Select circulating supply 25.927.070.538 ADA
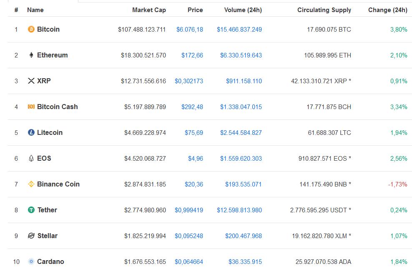This screenshot has width=412, height=271. (323, 262)
